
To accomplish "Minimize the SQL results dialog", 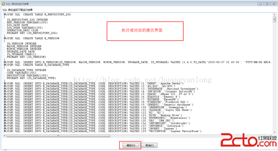I will tap(260, 4).
